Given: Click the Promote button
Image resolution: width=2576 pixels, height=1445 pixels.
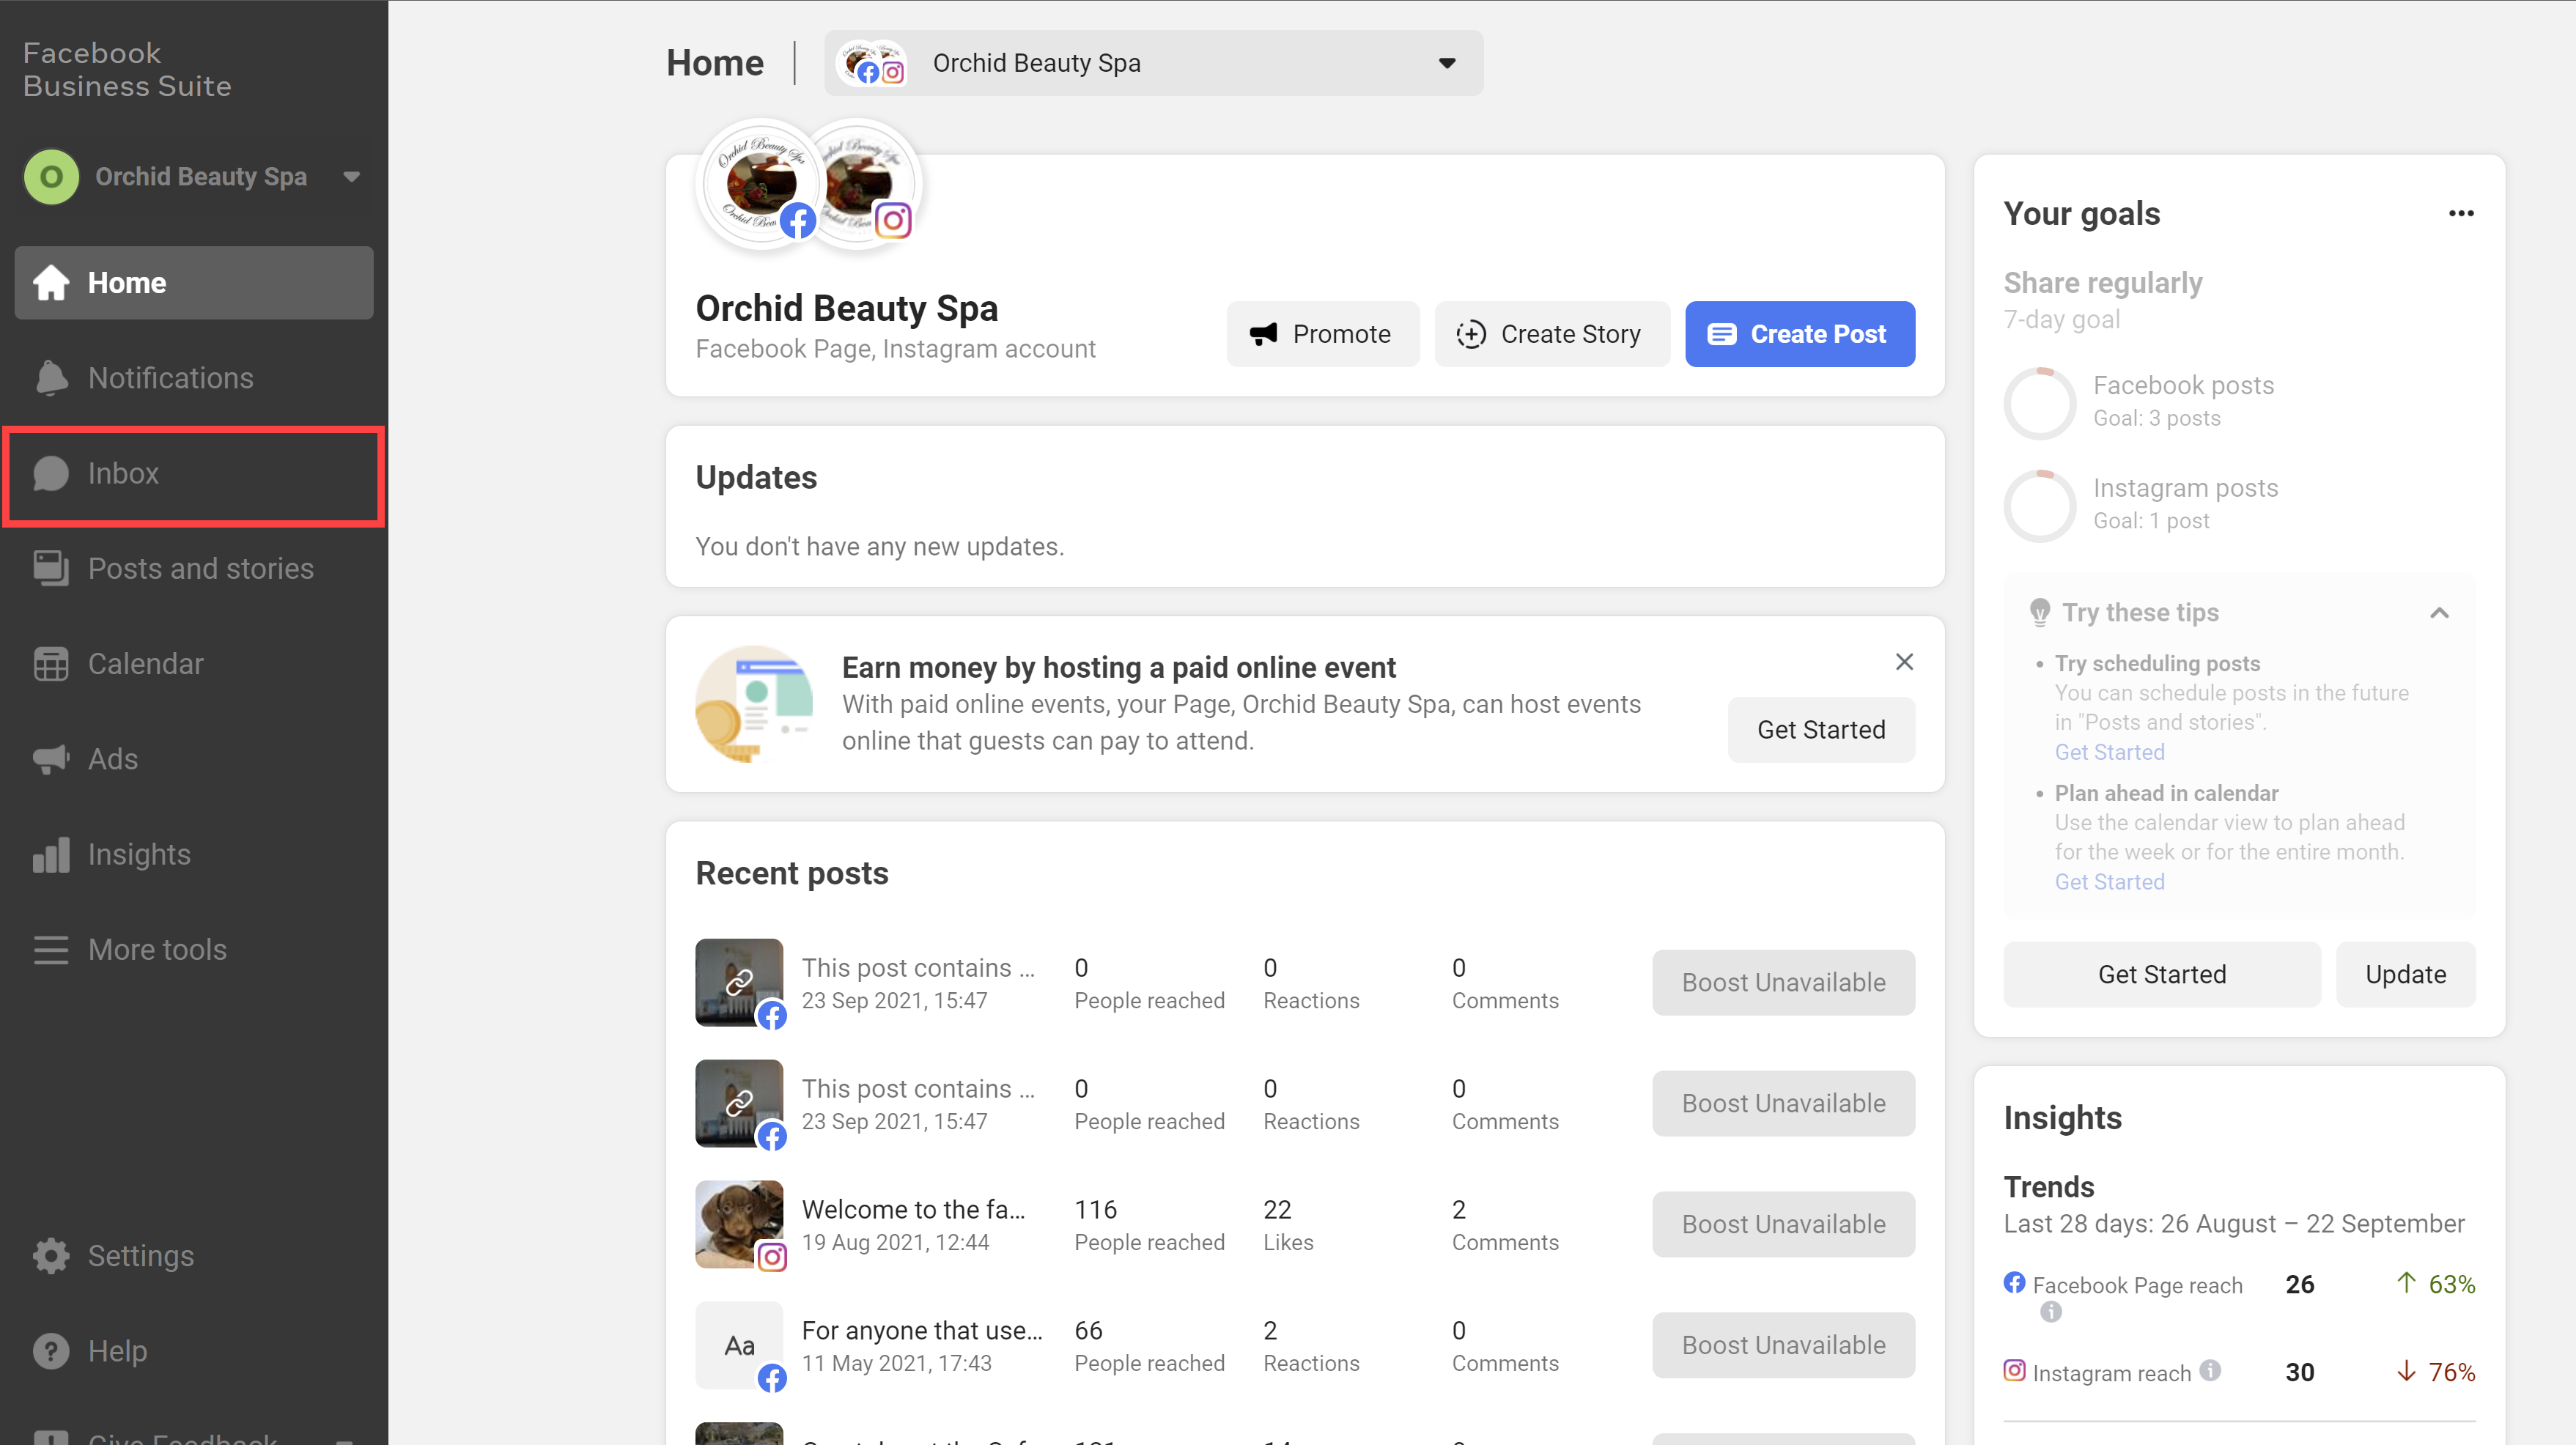Looking at the screenshot, I should 1323,334.
